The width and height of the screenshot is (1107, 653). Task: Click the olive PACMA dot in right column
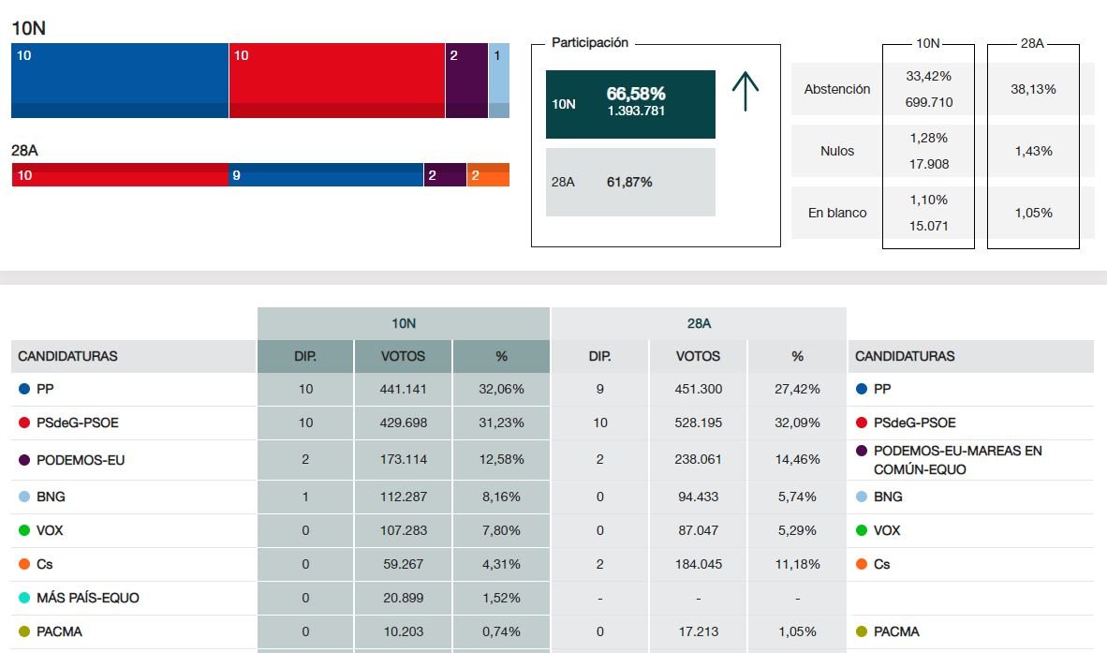pyautogui.click(x=862, y=631)
